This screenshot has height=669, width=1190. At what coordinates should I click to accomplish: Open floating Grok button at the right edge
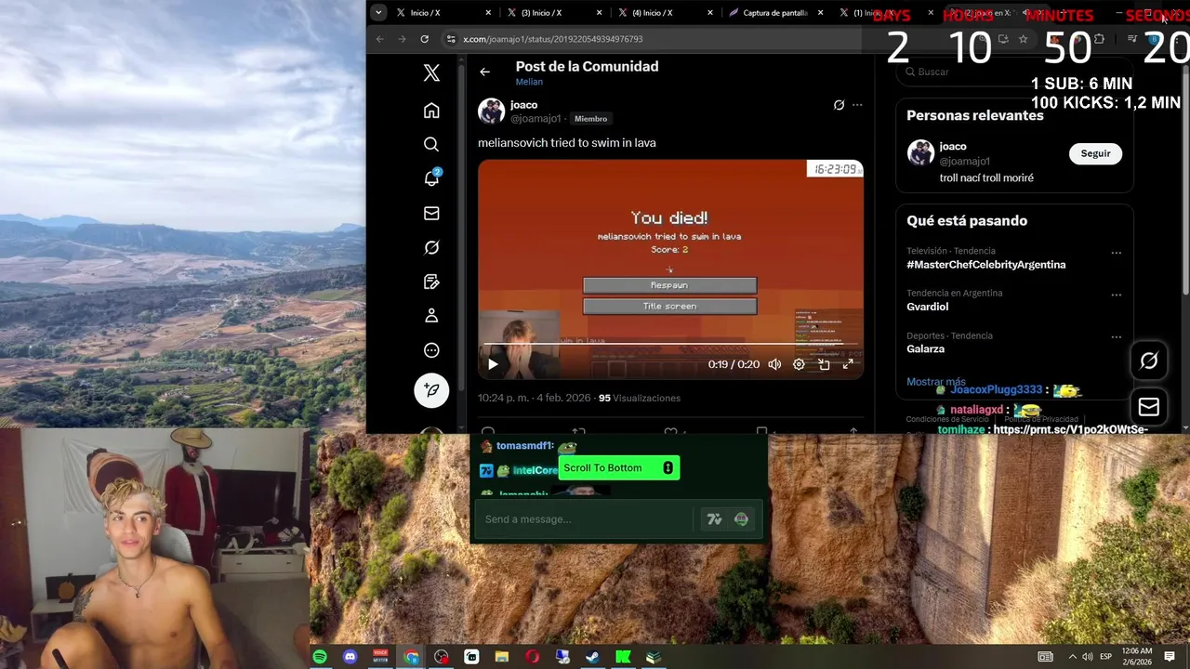1149,361
